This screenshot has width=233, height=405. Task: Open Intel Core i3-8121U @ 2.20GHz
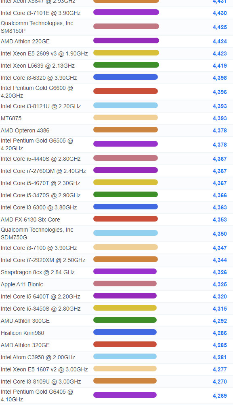pyautogui.click(x=41, y=106)
